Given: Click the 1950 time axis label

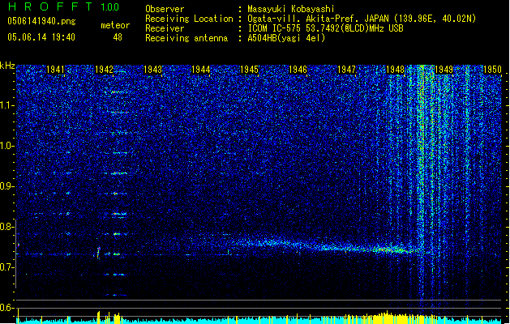Looking at the screenshot, I should click(x=492, y=69).
